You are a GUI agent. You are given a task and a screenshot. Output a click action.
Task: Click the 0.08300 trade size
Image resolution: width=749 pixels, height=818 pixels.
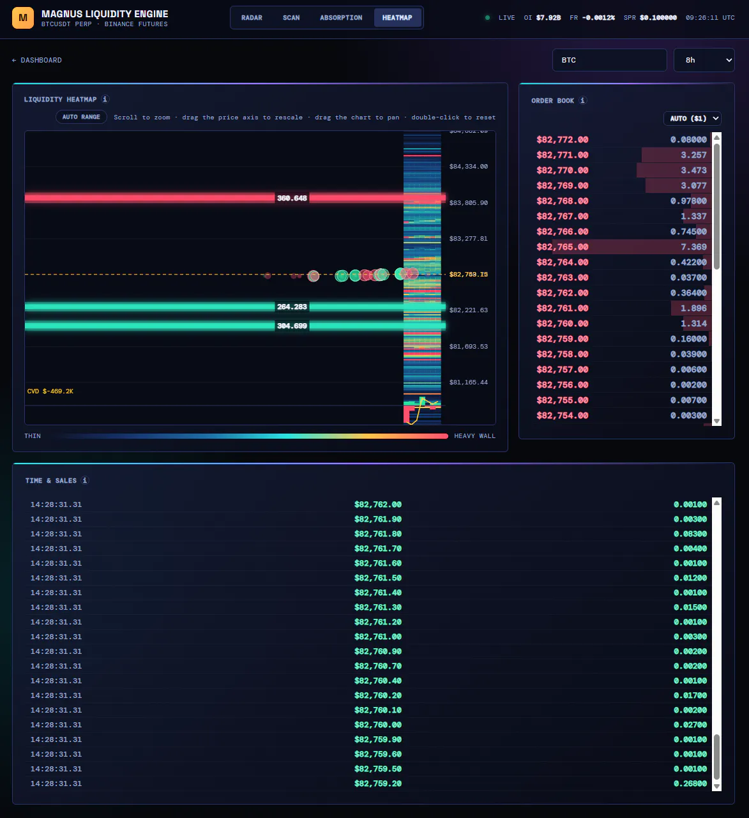pos(690,534)
